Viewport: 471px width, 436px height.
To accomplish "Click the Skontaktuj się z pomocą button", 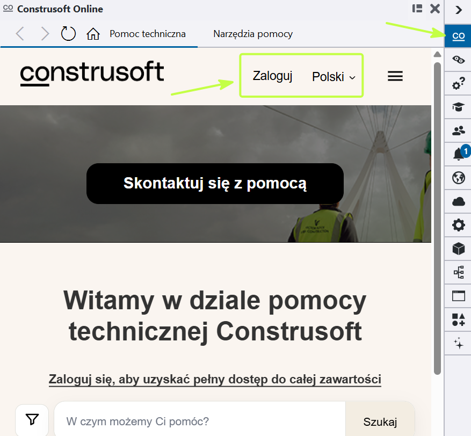I will pos(215,184).
